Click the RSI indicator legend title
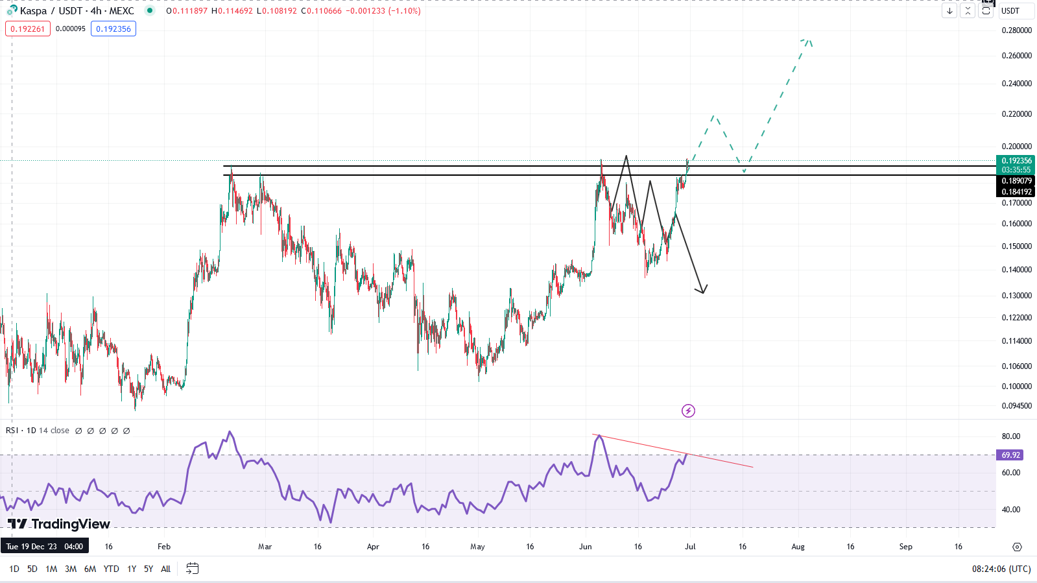This screenshot has height=583, width=1037. coord(38,431)
